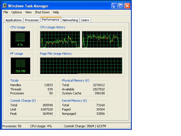The width and height of the screenshot is (181, 136).
Task: Click the status bar Processes: 50 entry
Action: click(x=12, y=126)
